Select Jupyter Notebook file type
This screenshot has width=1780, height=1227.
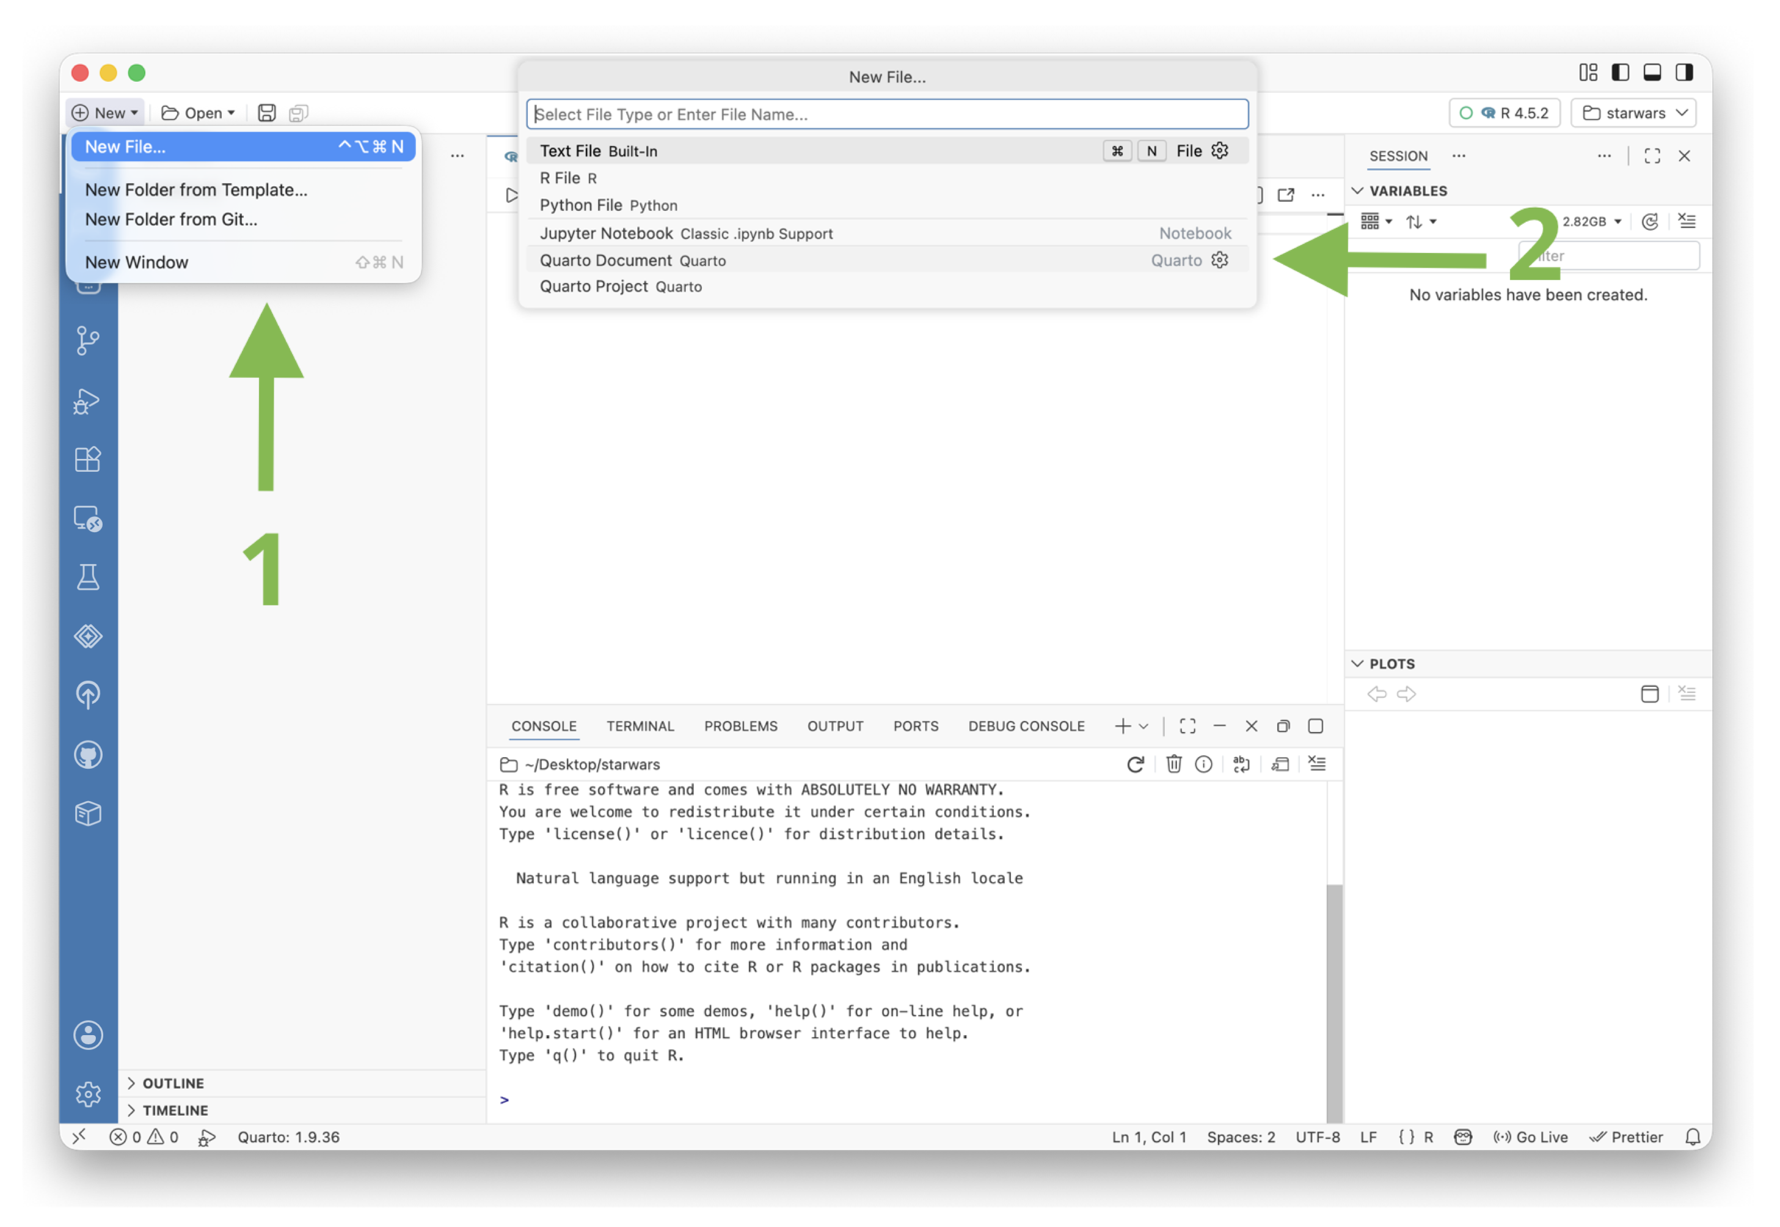[x=888, y=233]
